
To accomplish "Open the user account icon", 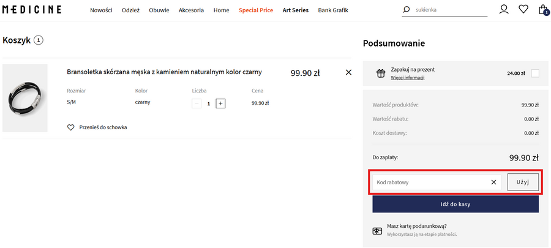I will [x=504, y=9].
